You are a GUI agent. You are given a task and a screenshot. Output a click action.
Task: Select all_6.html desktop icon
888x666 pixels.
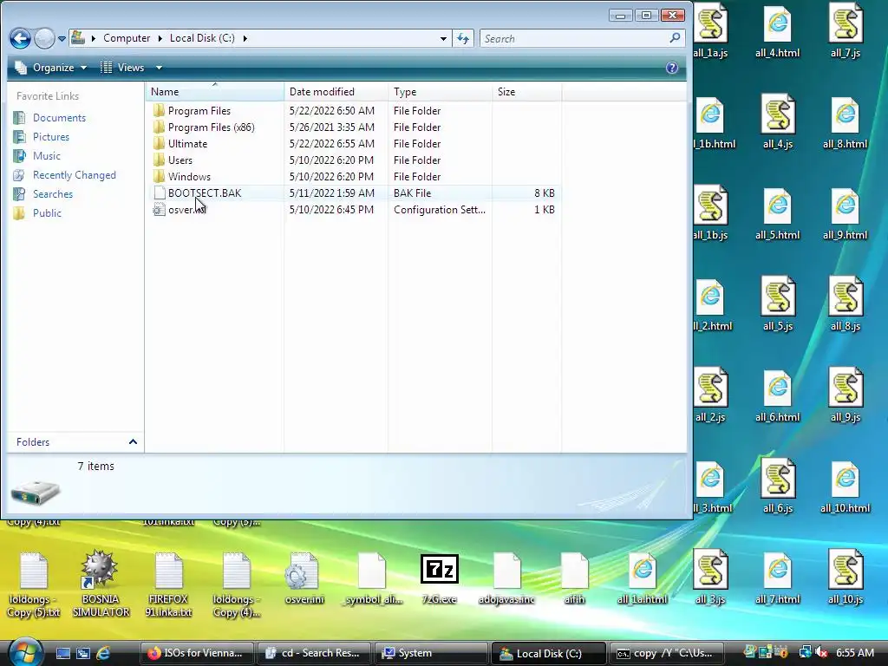[778, 395]
